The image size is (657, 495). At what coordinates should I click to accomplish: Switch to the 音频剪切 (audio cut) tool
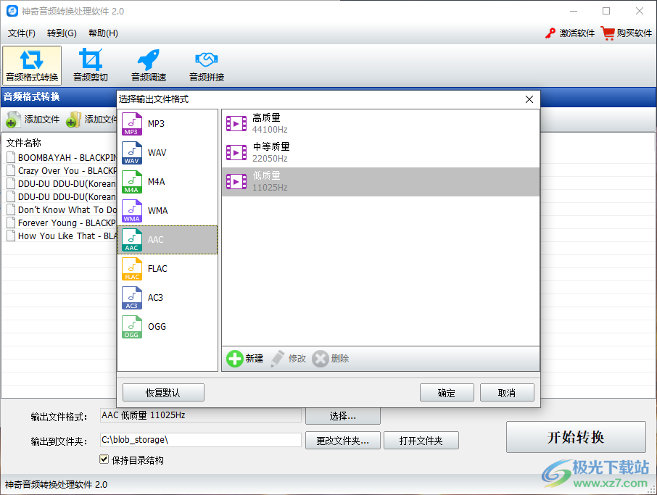pyautogui.click(x=90, y=65)
